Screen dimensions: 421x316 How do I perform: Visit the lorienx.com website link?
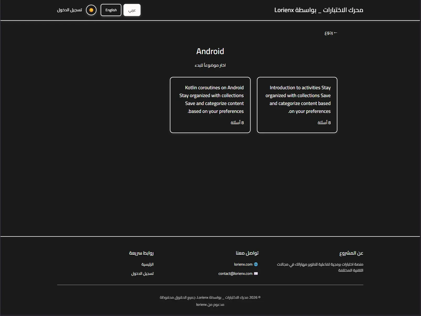[243, 264]
